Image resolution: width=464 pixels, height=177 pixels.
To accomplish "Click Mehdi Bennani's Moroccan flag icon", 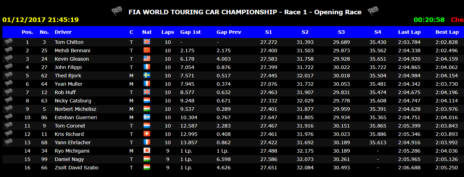I will click(147, 51).
